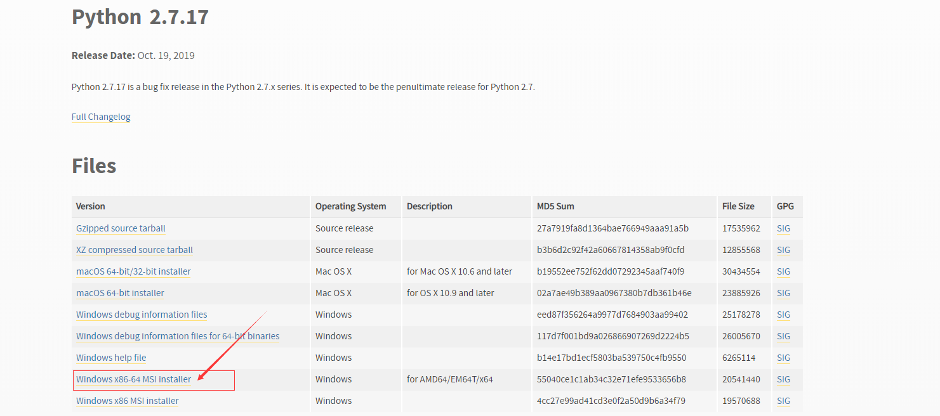This screenshot has width=940, height=416.
Task: Select the bug fix release description paragraph
Action: [x=303, y=87]
